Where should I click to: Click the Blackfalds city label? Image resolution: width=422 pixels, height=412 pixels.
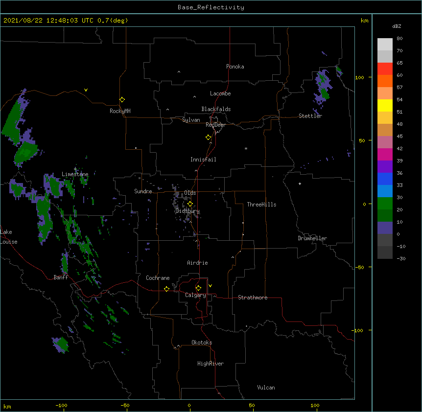(216, 109)
